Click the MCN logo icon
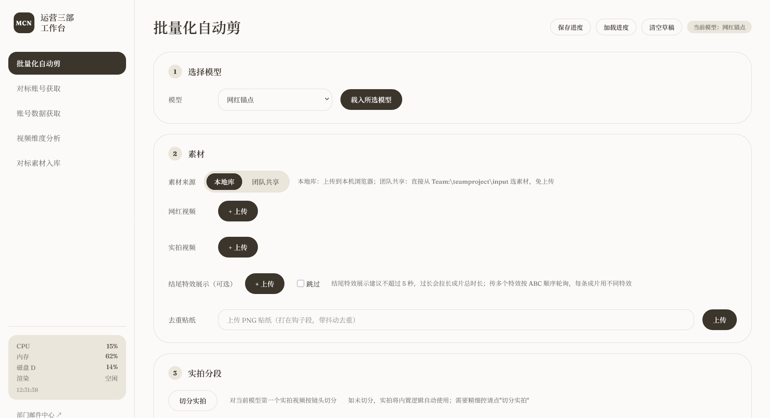The width and height of the screenshot is (770, 418). [x=24, y=23]
